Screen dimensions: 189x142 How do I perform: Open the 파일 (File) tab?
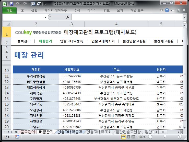pos(9,10)
